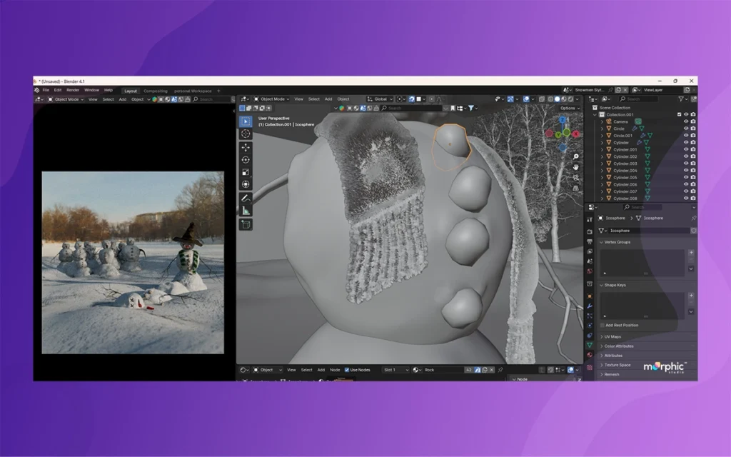The width and height of the screenshot is (731, 457).
Task: Click the Blender logo menu icon
Action: (37, 90)
